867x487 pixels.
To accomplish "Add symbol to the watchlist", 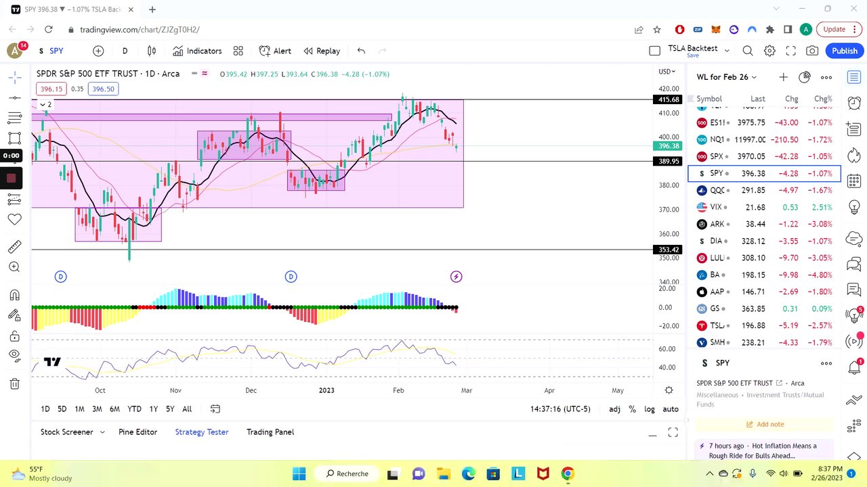I will click(783, 77).
